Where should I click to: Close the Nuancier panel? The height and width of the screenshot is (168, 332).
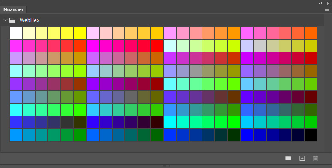coord(328,3)
